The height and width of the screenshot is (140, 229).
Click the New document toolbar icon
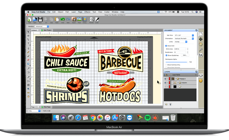pos(29,19)
